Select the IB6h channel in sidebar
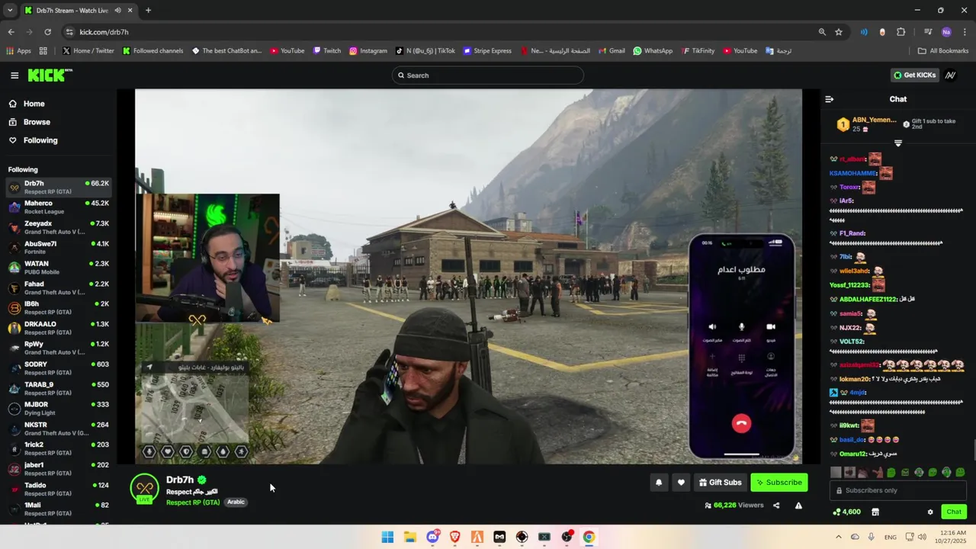 [58, 308]
